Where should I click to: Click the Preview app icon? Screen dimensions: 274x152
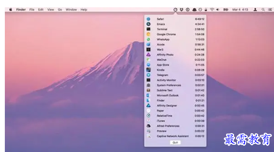(148, 131)
